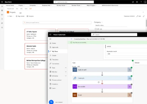Screen dimensions: 147x104
Task: Open Intranet Home in SharePoint navigation
Action: click(10, 5)
